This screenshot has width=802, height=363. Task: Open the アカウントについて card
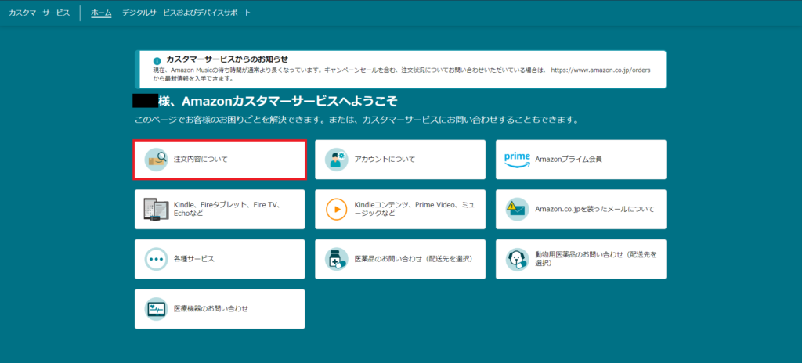(400, 160)
